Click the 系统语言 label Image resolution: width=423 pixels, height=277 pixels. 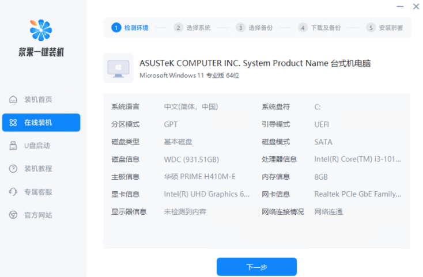[126, 107]
